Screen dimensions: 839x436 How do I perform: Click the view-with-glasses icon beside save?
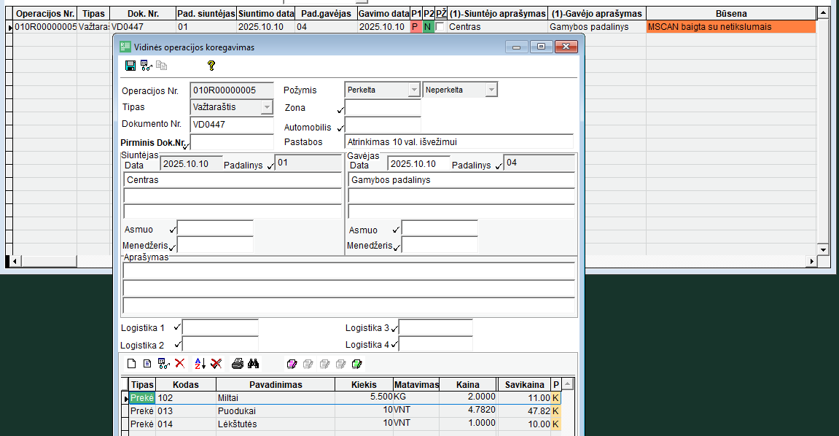[146, 66]
